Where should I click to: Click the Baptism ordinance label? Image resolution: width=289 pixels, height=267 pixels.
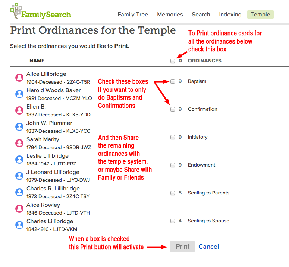[x=197, y=81]
